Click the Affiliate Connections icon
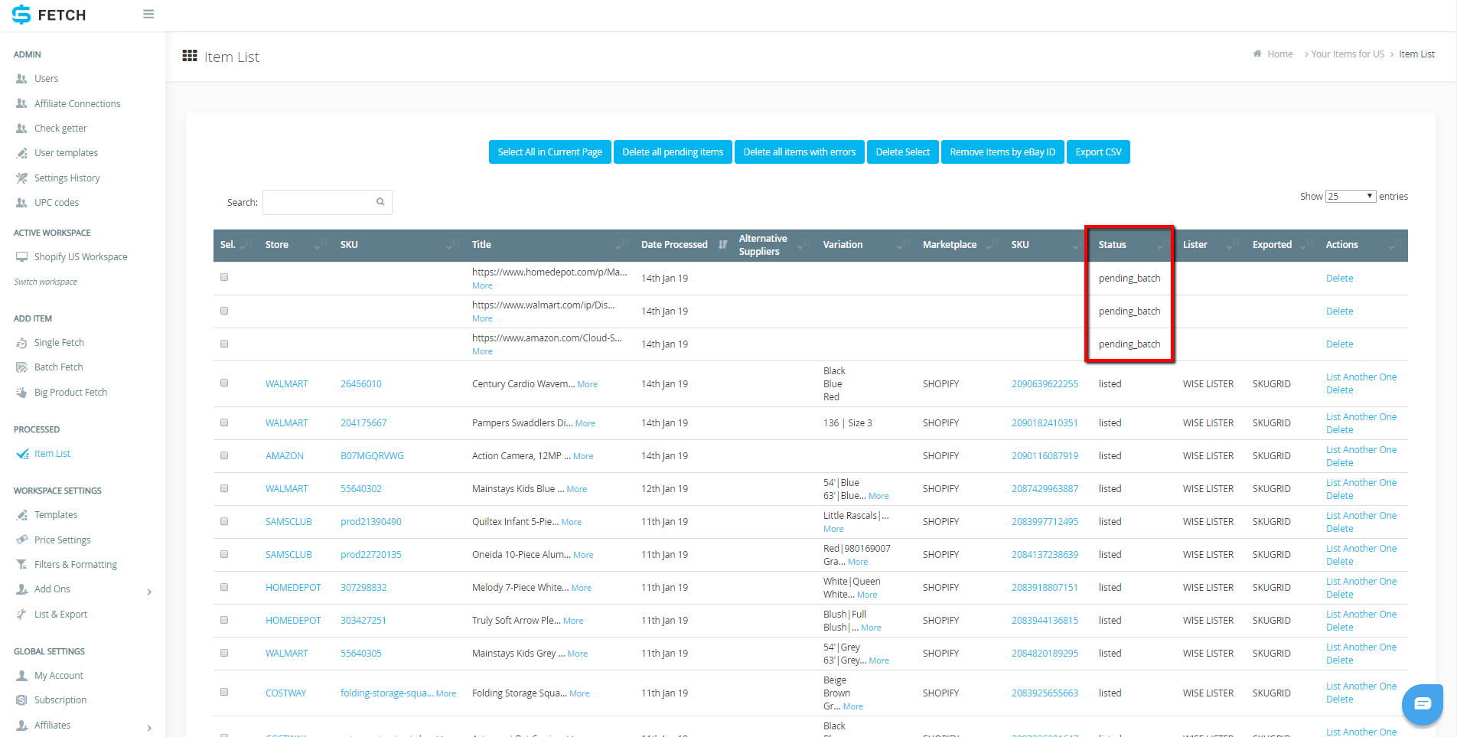This screenshot has width=1457, height=737. (21, 103)
